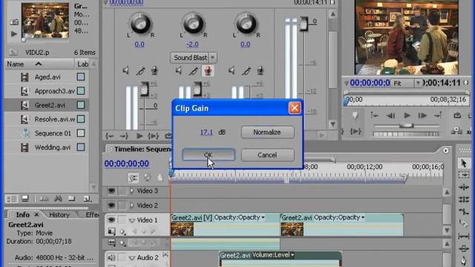475x267 pixels.
Task: Toggle timeline snap button
Action: click(133, 178)
